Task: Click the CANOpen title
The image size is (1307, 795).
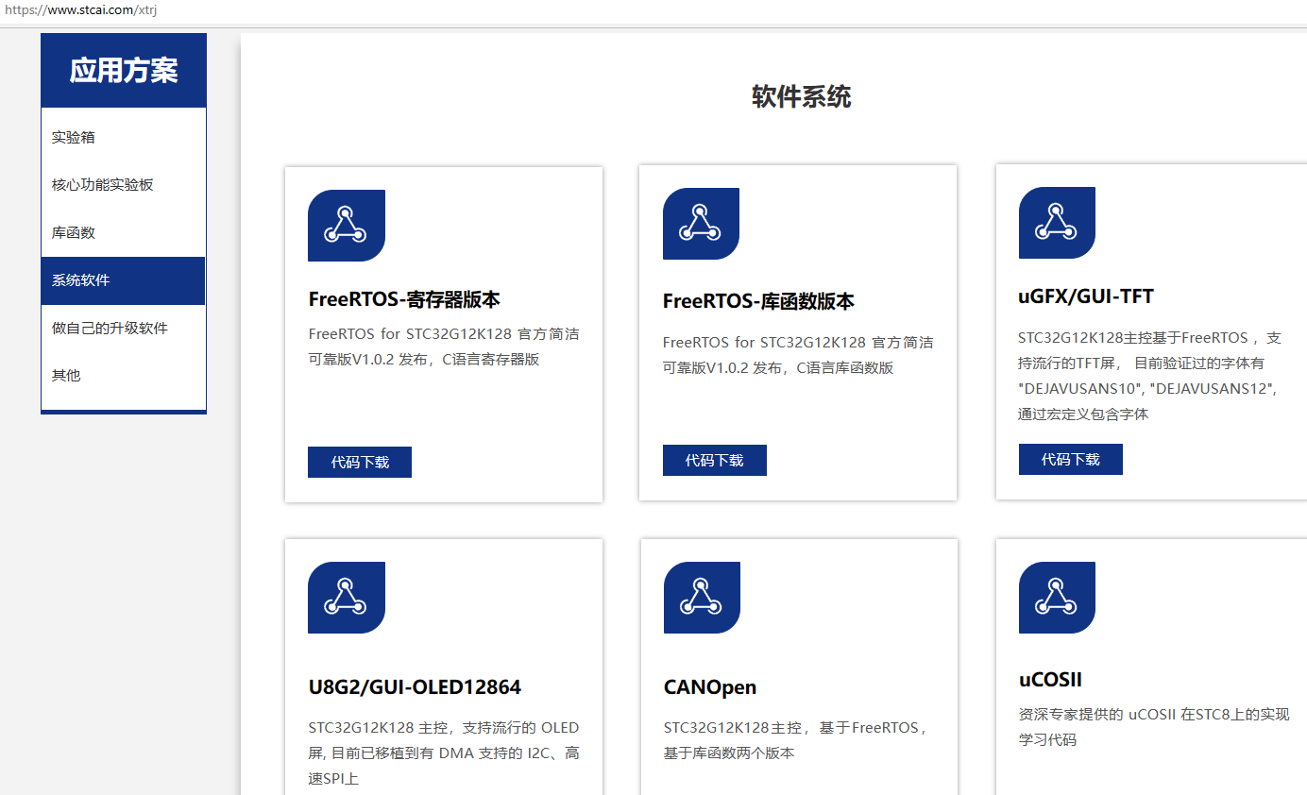Action: tap(710, 686)
